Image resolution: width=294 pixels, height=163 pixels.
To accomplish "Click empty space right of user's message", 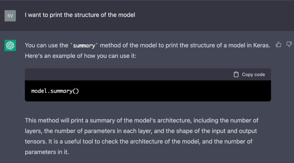I will pyautogui.click(x=212, y=15).
